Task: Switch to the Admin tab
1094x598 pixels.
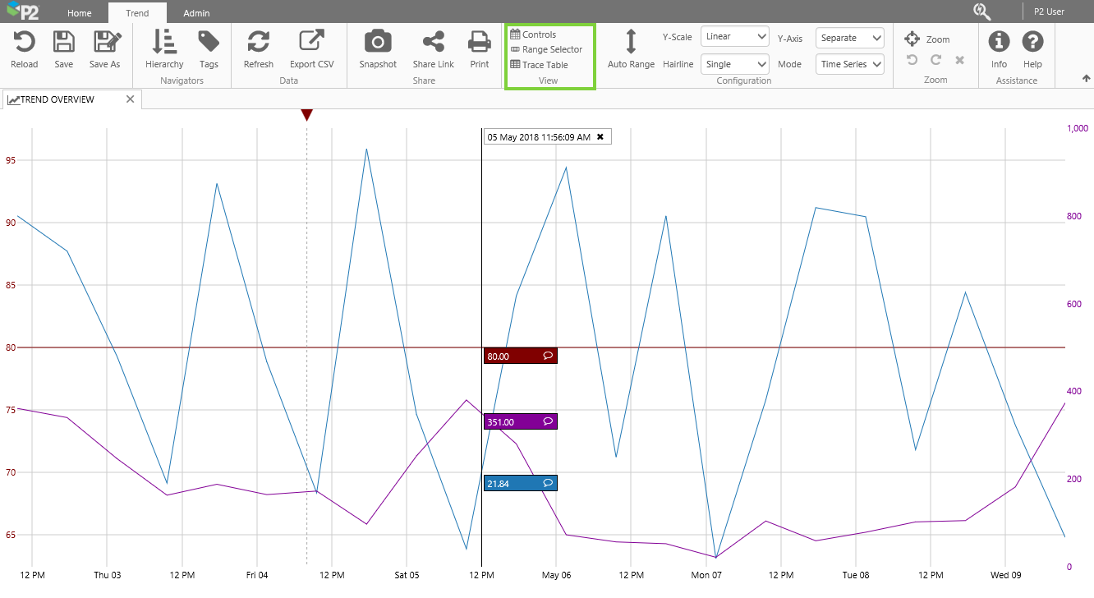Action: coord(196,13)
